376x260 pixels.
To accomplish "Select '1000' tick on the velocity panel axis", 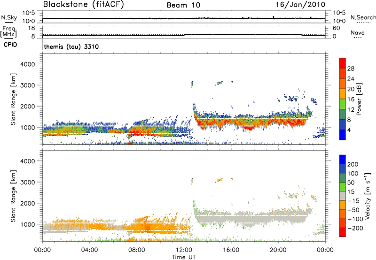I will tap(28, 224).
